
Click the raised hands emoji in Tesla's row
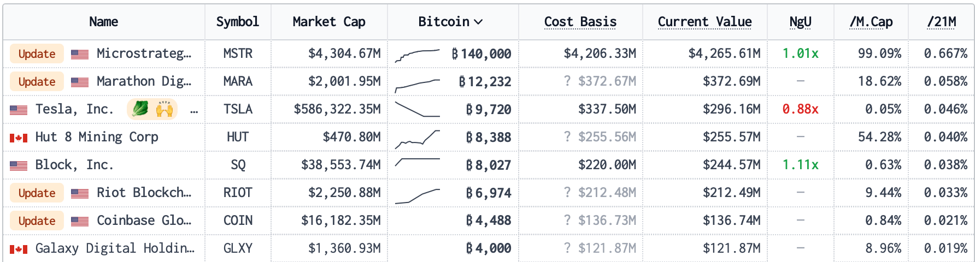(164, 109)
